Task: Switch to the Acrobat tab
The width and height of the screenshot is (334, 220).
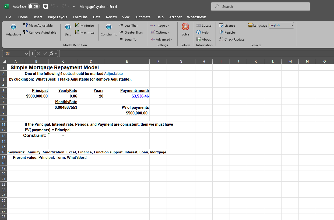Action: click(x=175, y=17)
